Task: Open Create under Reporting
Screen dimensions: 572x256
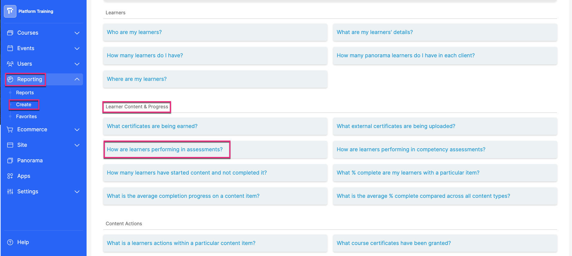Action: tap(24, 105)
